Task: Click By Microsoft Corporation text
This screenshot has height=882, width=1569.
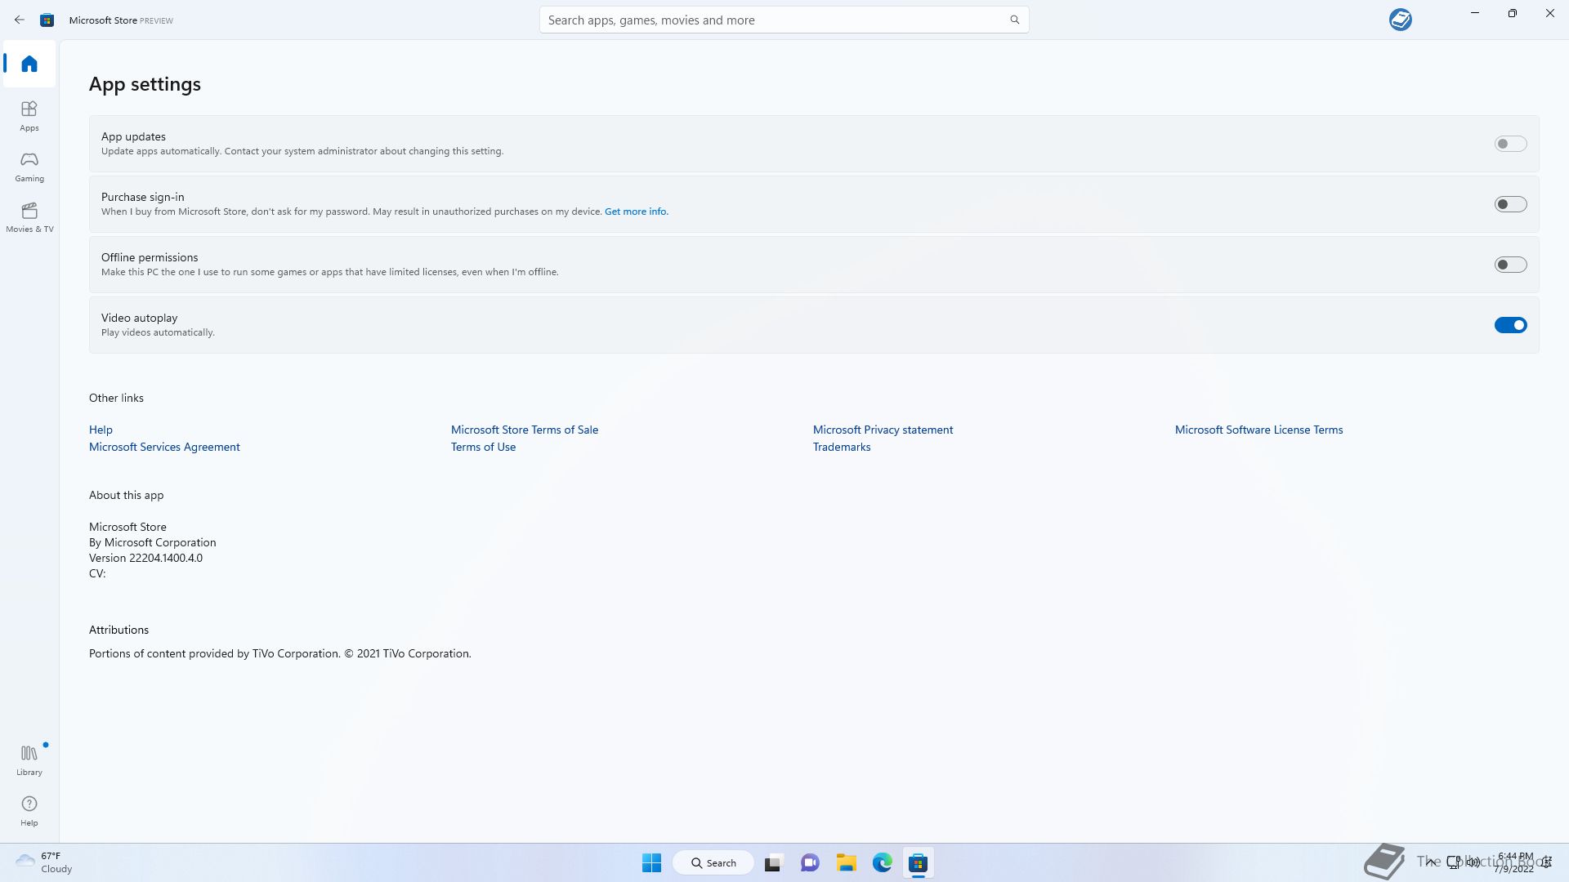Action: [x=153, y=542]
